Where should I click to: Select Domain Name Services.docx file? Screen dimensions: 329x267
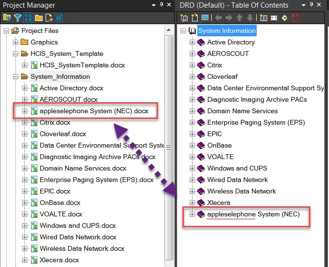click(x=83, y=169)
